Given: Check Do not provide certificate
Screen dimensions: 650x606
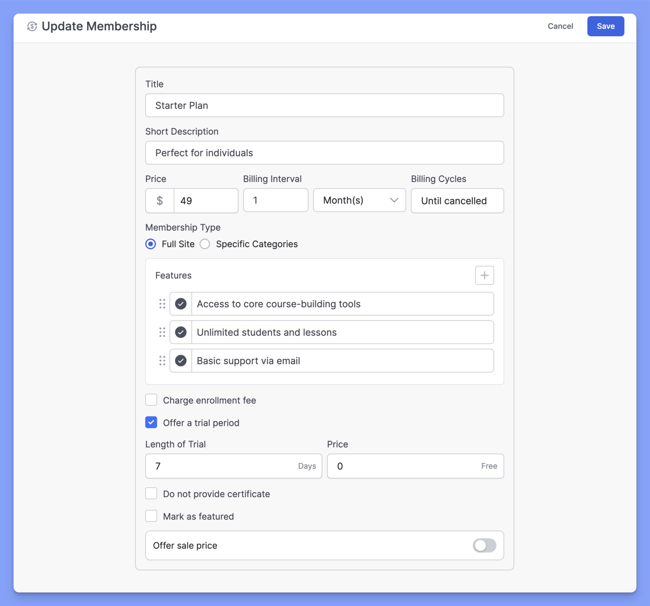Looking at the screenshot, I should [151, 493].
